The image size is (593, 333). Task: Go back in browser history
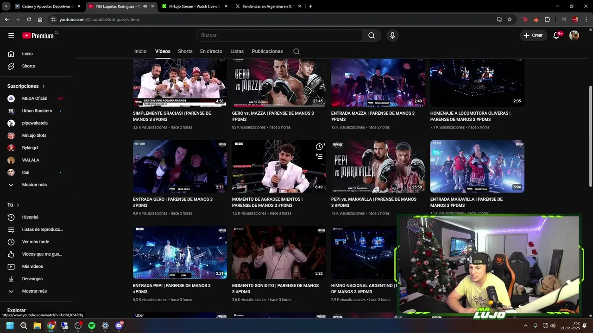(6, 19)
